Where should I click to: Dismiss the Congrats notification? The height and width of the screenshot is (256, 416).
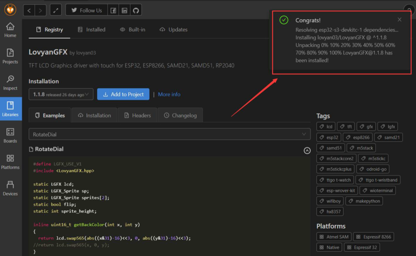pyautogui.click(x=399, y=20)
